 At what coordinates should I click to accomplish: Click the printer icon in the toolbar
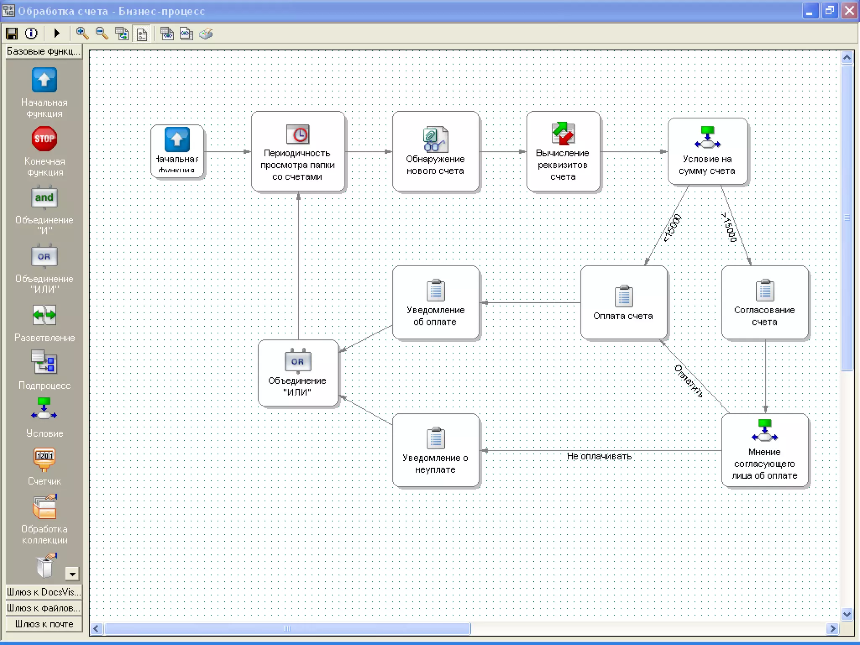206,34
